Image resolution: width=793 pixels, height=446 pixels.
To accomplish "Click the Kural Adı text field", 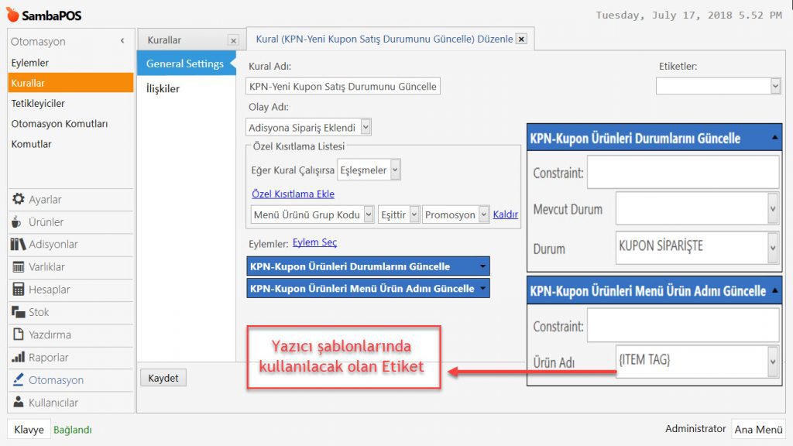I will click(x=343, y=87).
